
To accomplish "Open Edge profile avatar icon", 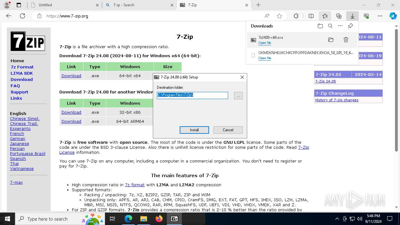I will click(7, 5).
